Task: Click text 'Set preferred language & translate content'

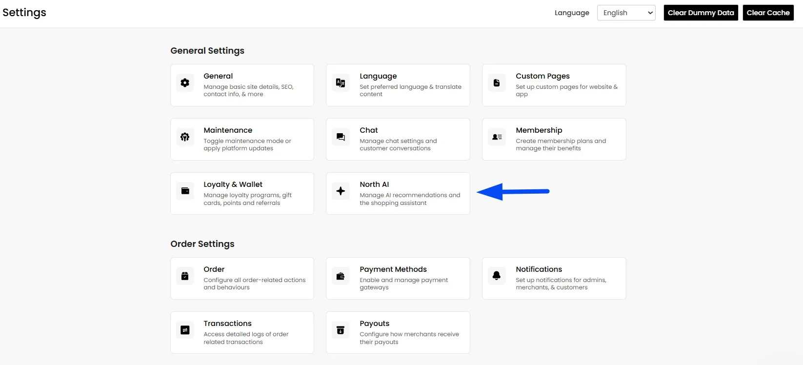Action: coord(410,91)
